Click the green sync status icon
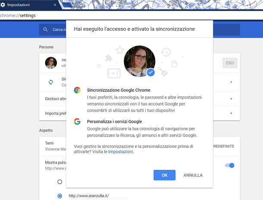Image resolution: width=263 pixels, height=200 pixels. [51, 82]
